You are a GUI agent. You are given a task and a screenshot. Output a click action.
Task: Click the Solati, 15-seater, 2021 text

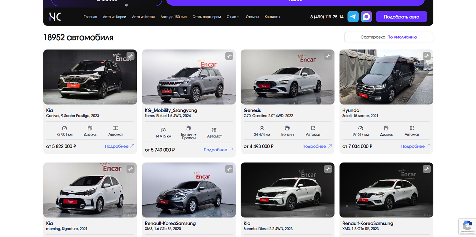click(x=360, y=116)
